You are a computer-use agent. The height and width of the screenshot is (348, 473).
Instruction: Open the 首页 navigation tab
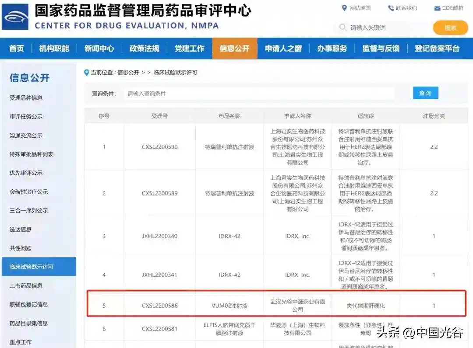pos(17,49)
